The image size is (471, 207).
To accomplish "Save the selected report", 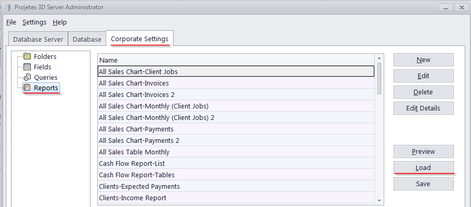I will (x=423, y=184).
